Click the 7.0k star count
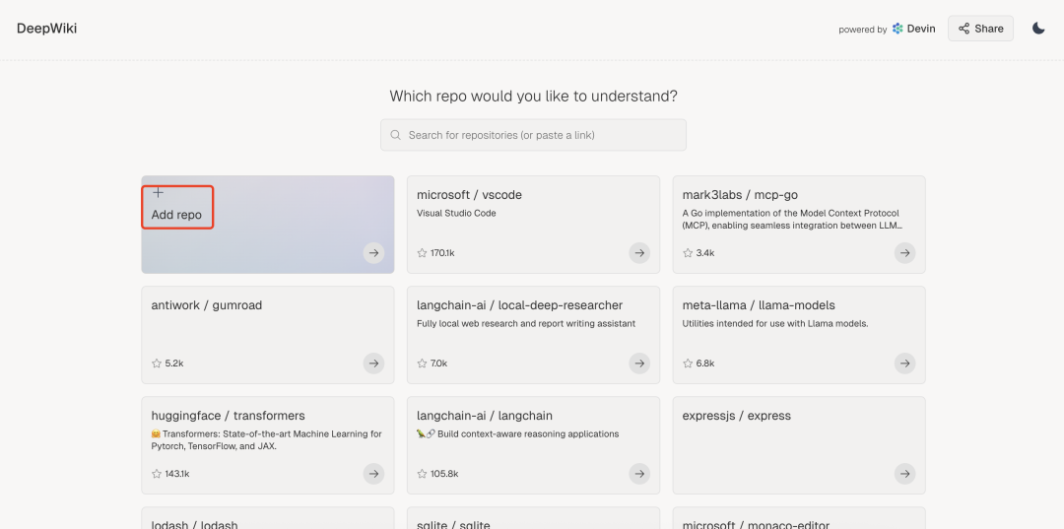 (439, 364)
